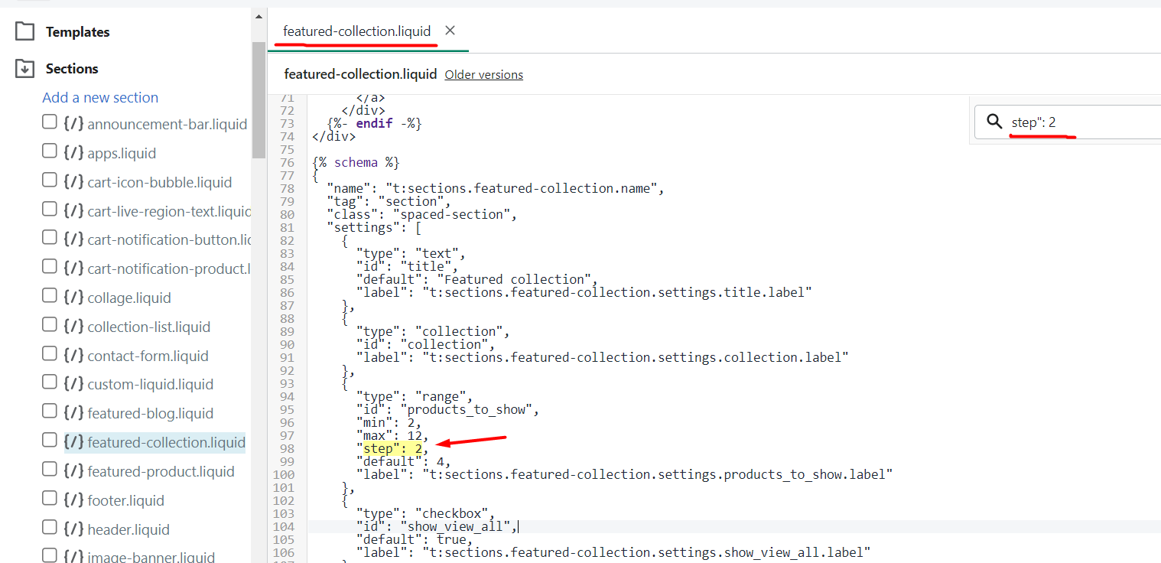Close the featured-collection.liquid tab
The image size is (1161, 563).
pos(450,31)
